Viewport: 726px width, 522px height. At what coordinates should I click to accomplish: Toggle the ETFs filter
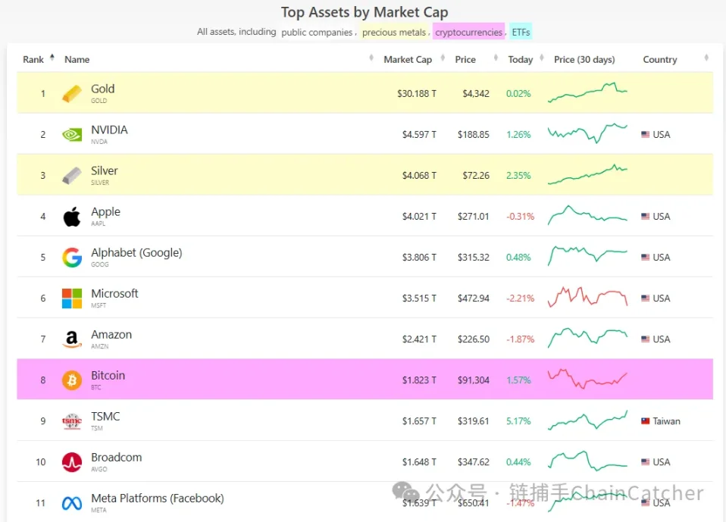521,33
